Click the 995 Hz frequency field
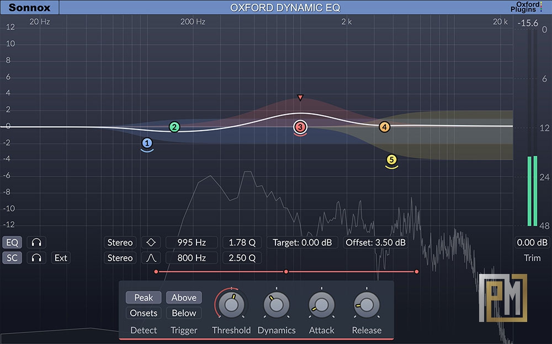The width and height of the screenshot is (552, 344). (x=192, y=243)
